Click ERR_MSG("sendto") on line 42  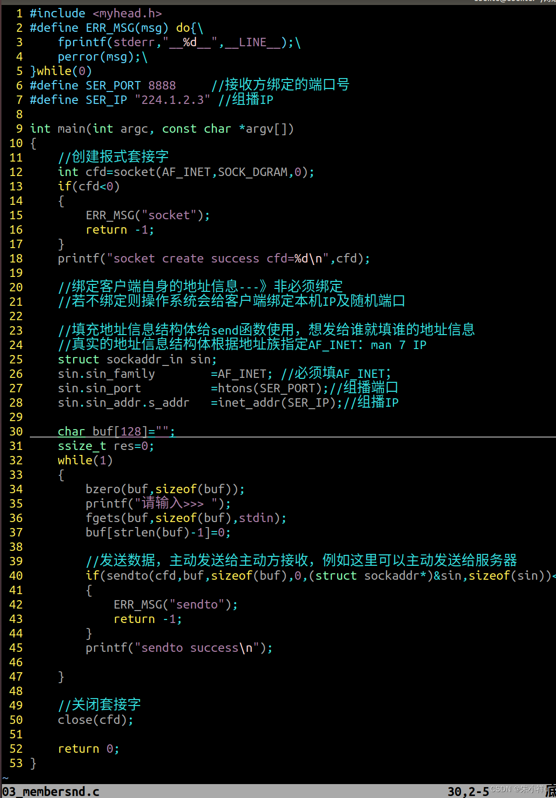(x=176, y=605)
